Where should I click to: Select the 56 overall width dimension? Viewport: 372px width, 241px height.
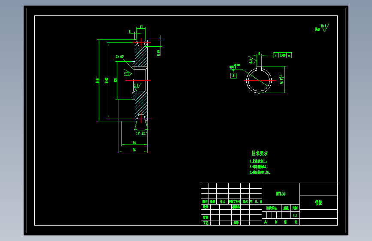click(x=134, y=150)
